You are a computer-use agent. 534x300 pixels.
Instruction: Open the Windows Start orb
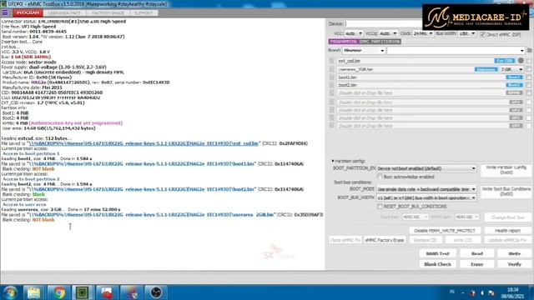pos(10,292)
